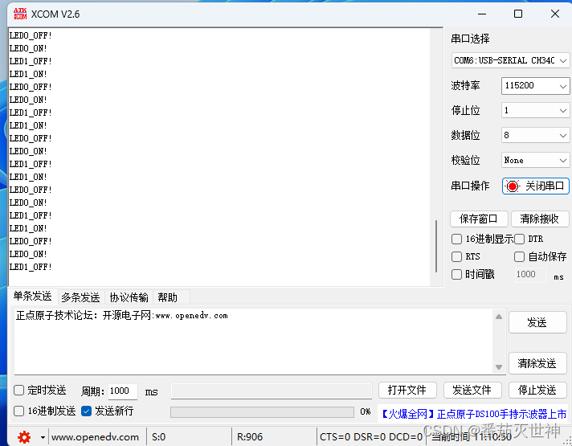Switch to the 多条发送 tab
Screen dimensions: 572x446
(80, 297)
